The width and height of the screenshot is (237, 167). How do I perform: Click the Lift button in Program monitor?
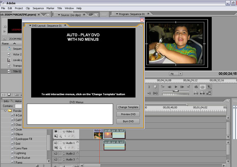(x=196, y=93)
